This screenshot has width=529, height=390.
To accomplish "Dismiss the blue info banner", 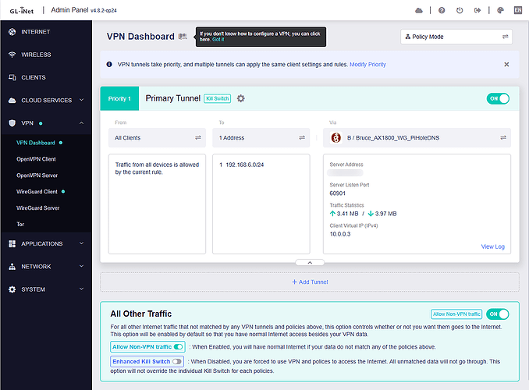I will (x=506, y=65).
